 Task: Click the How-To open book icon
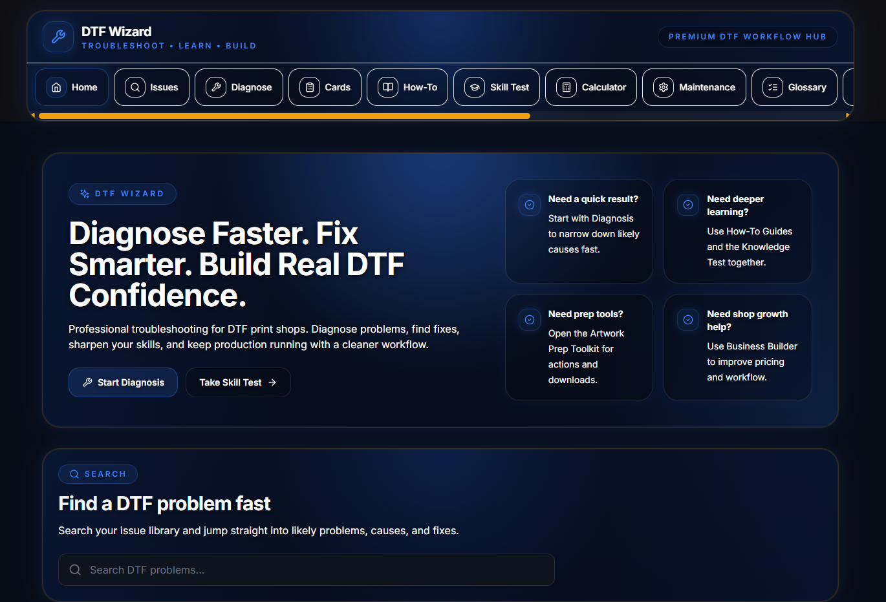[x=388, y=87]
